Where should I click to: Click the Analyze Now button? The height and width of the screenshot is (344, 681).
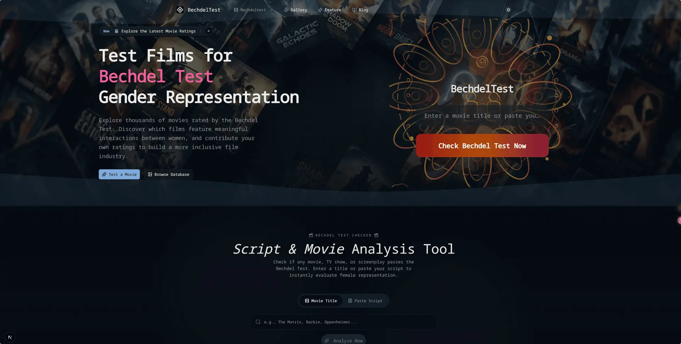click(x=343, y=340)
